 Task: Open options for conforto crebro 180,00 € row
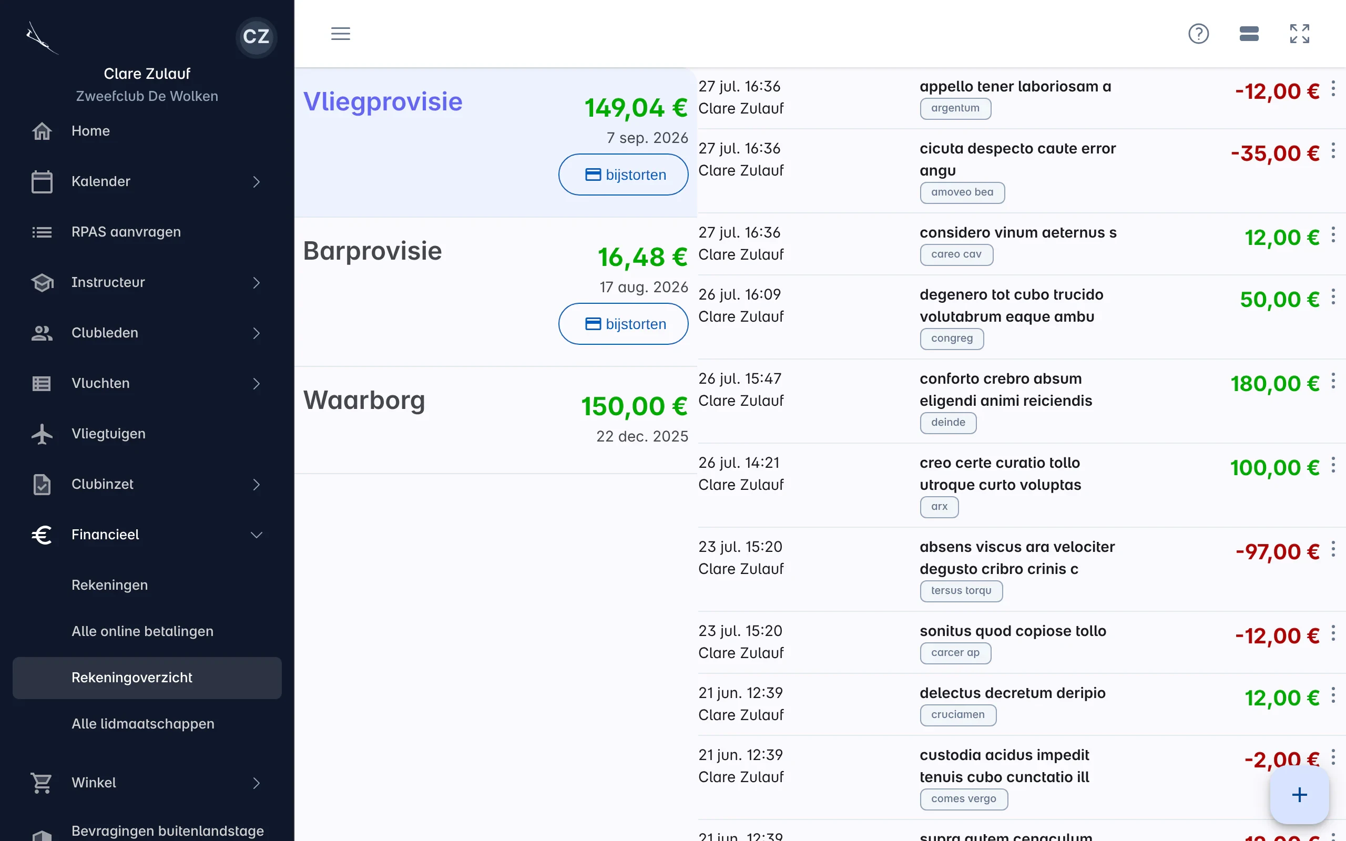pyautogui.click(x=1333, y=381)
